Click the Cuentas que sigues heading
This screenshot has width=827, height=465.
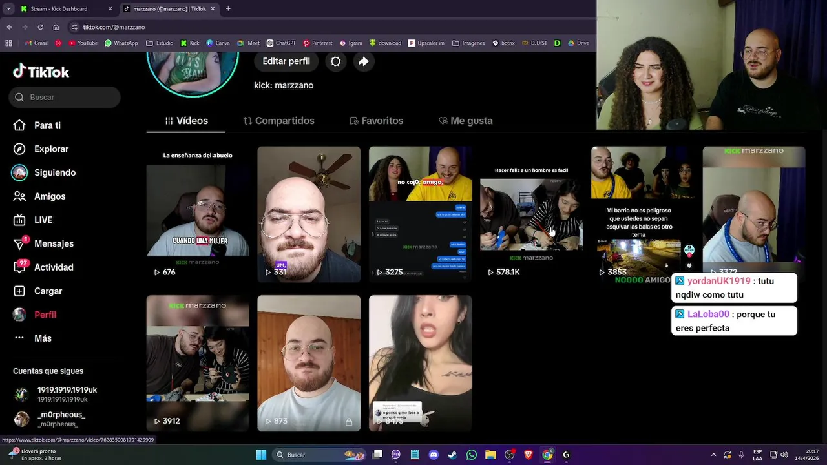[x=48, y=371]
